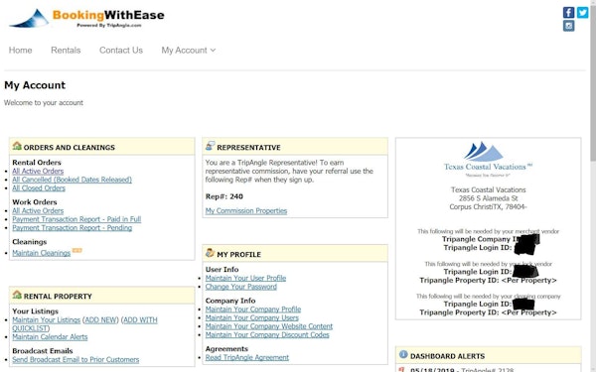Open the Rentals menu item

[66, 51]
